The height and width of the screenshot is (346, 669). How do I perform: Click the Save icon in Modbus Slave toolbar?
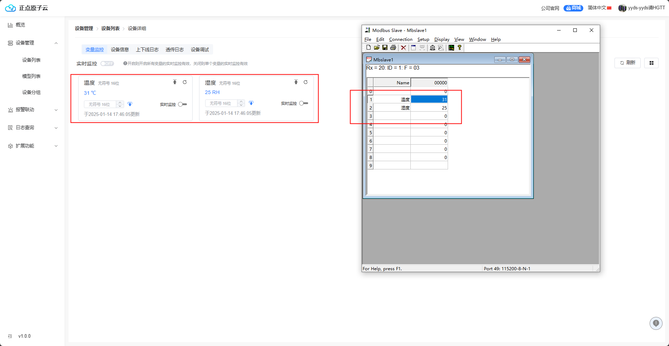(385, 48)
